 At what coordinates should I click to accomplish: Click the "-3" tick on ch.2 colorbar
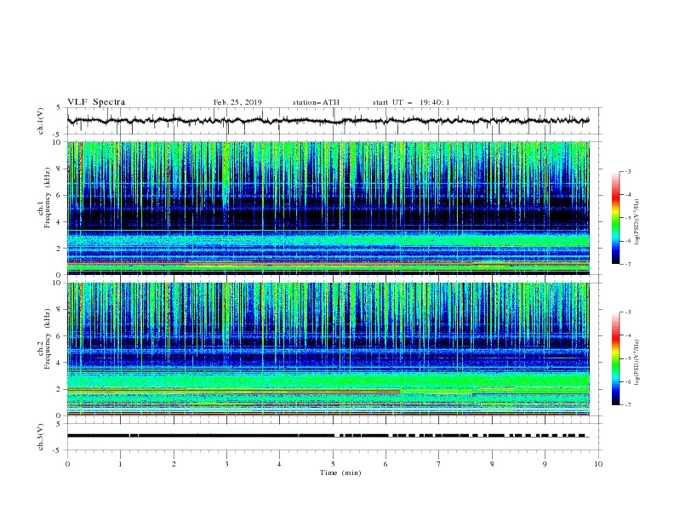tap(628, 312)
